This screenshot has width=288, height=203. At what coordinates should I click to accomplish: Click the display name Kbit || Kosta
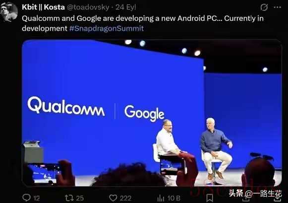tap(43, 7)
